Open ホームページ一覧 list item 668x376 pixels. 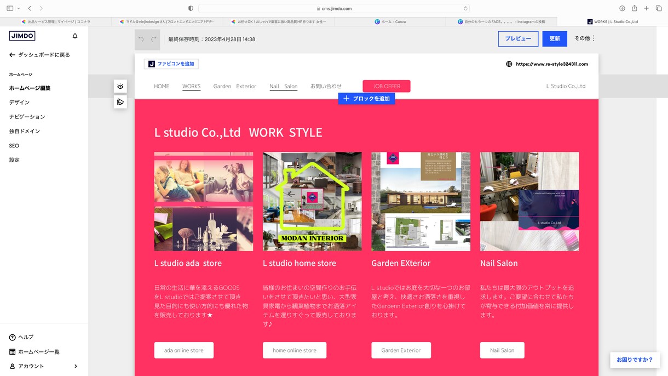pos(34,352)
